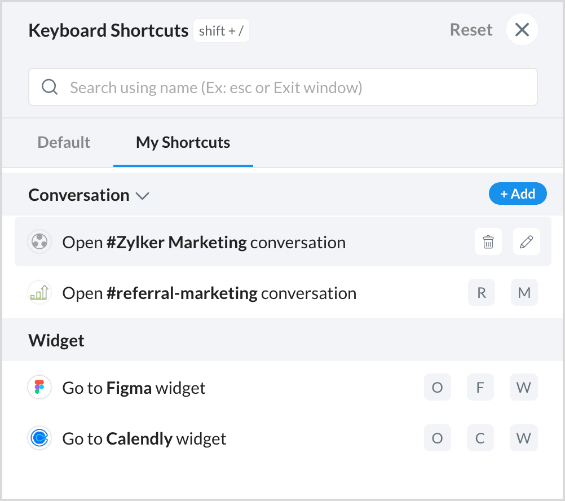Click the M key of referral-marketing shortcut
The width and height of the screenshot is (565, 501).
[x=524, y=292]
